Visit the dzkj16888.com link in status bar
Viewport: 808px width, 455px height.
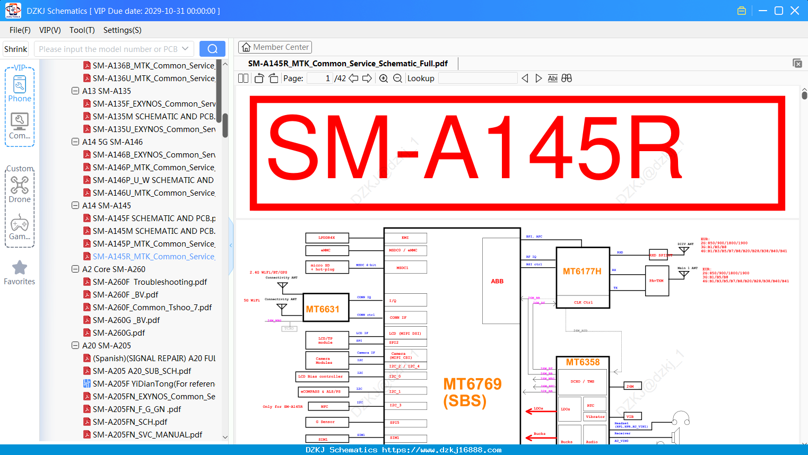click(x=442, y=450)
